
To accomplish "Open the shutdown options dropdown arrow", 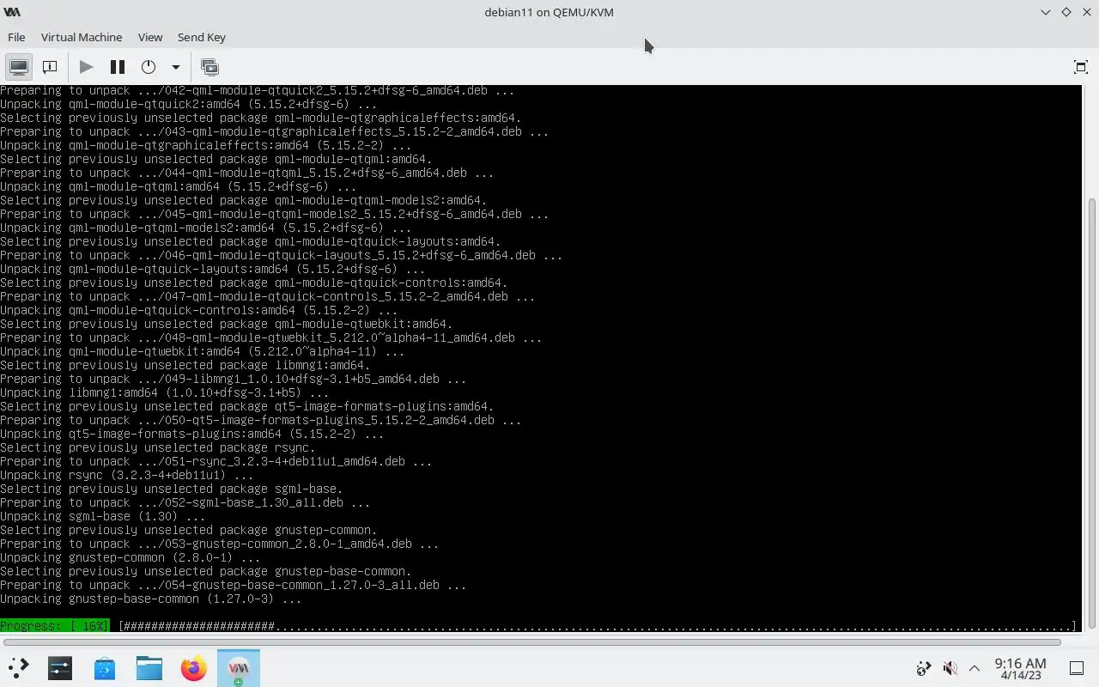I will 175,67.
